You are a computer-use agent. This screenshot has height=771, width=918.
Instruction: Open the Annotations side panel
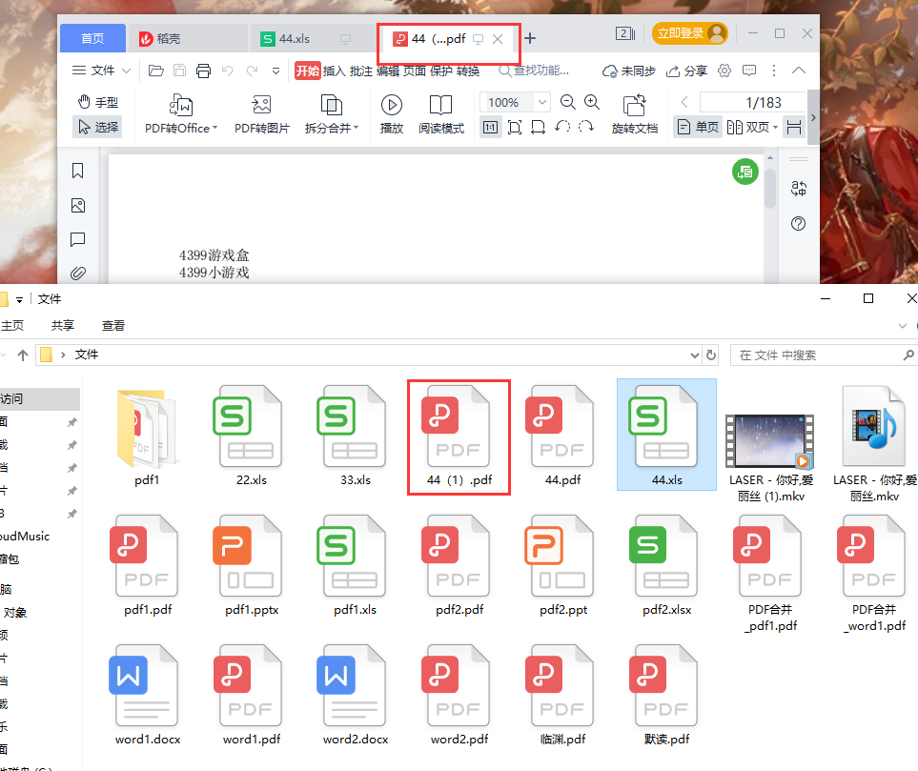[78, 239]
